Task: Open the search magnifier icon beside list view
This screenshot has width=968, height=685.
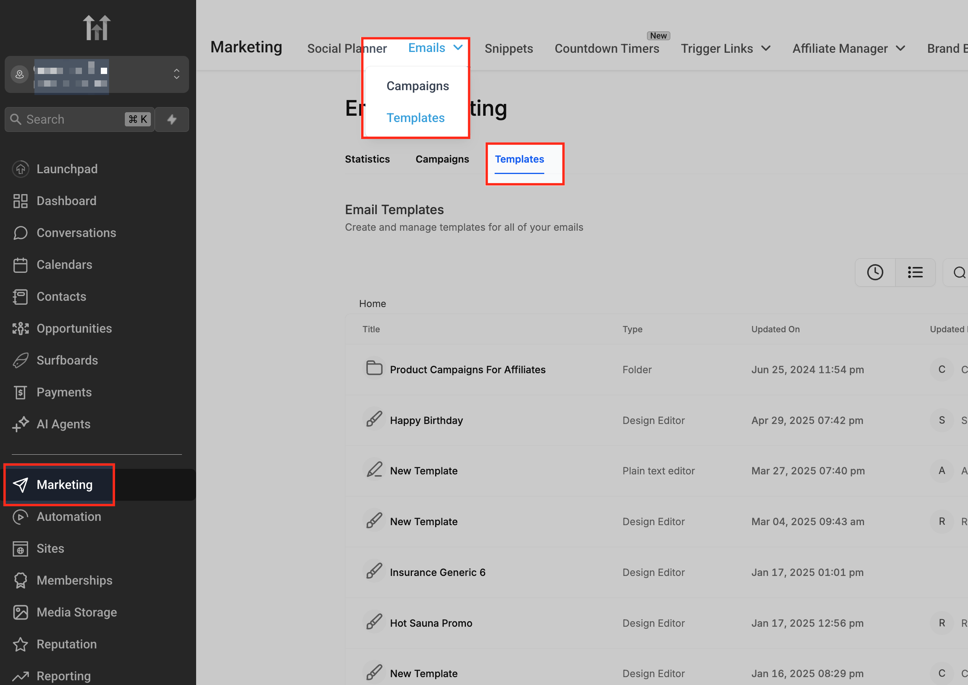Action: 959,272
